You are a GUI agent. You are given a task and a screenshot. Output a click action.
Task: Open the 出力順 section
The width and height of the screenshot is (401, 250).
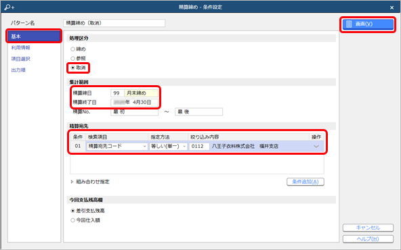pyautogui.click(x=18, y=70)
